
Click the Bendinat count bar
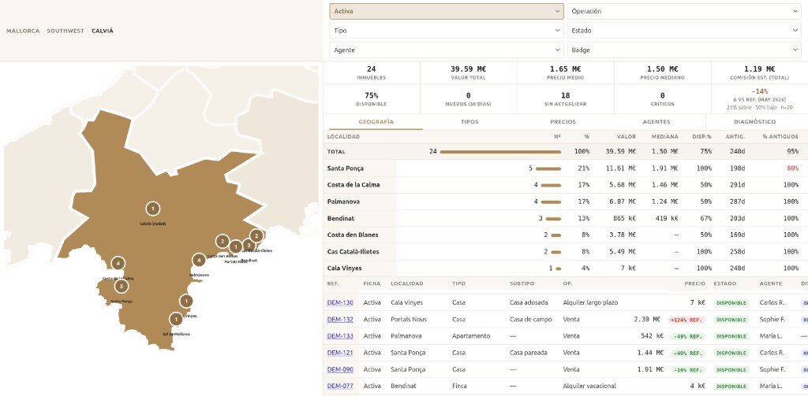coord(553,219)
